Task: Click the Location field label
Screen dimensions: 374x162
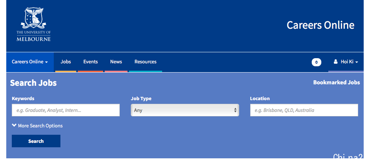Action: click(260, 98)
